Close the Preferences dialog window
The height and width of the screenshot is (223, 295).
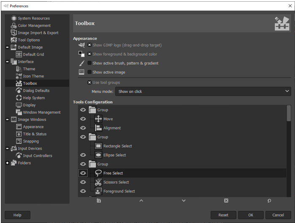(x=290, y=6)
